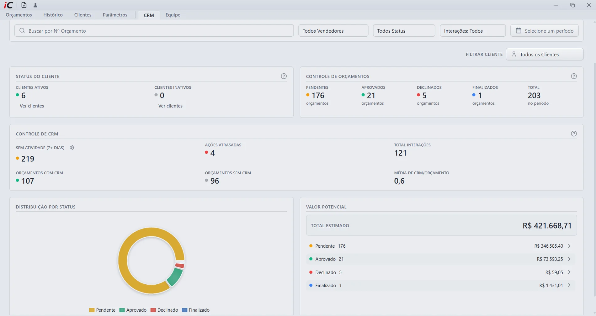The height and width of the screenshot is (316, 596).
Task: Click the calendar icon in period selector
Action: click(519, 31)
